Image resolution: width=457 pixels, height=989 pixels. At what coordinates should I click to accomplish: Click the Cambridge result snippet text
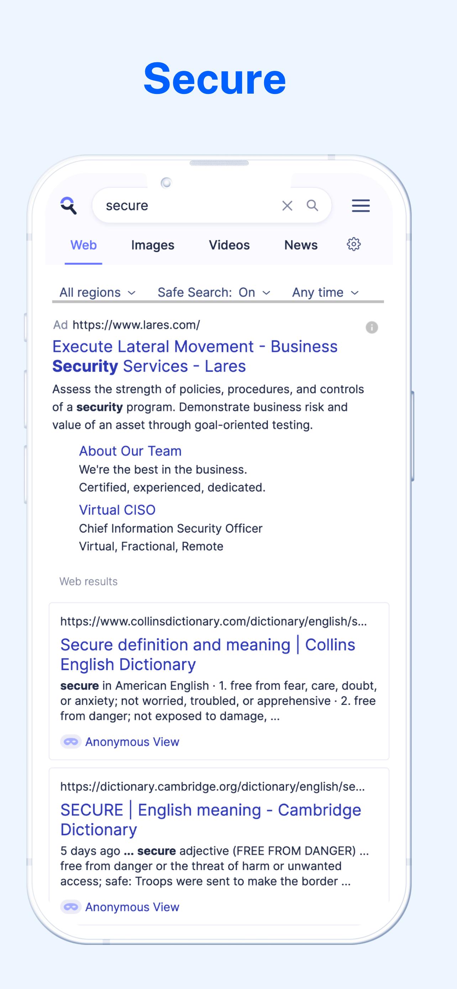coord(215,866)
